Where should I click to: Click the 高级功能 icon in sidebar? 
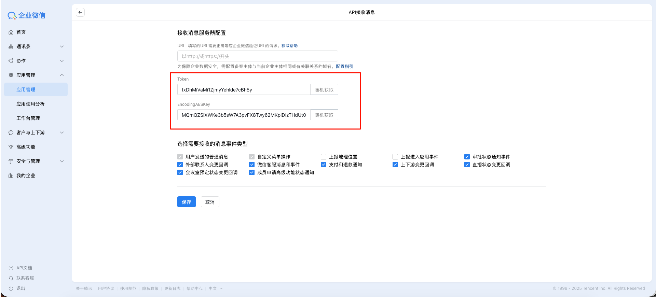point(11,147)
